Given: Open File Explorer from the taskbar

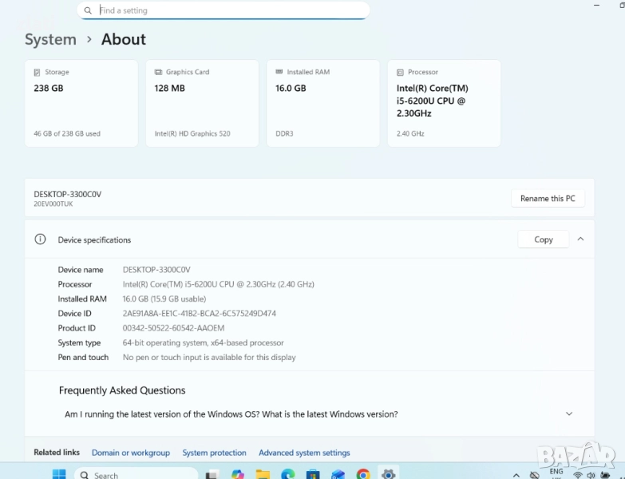Looking at the screenshot, I should [263, 474].
